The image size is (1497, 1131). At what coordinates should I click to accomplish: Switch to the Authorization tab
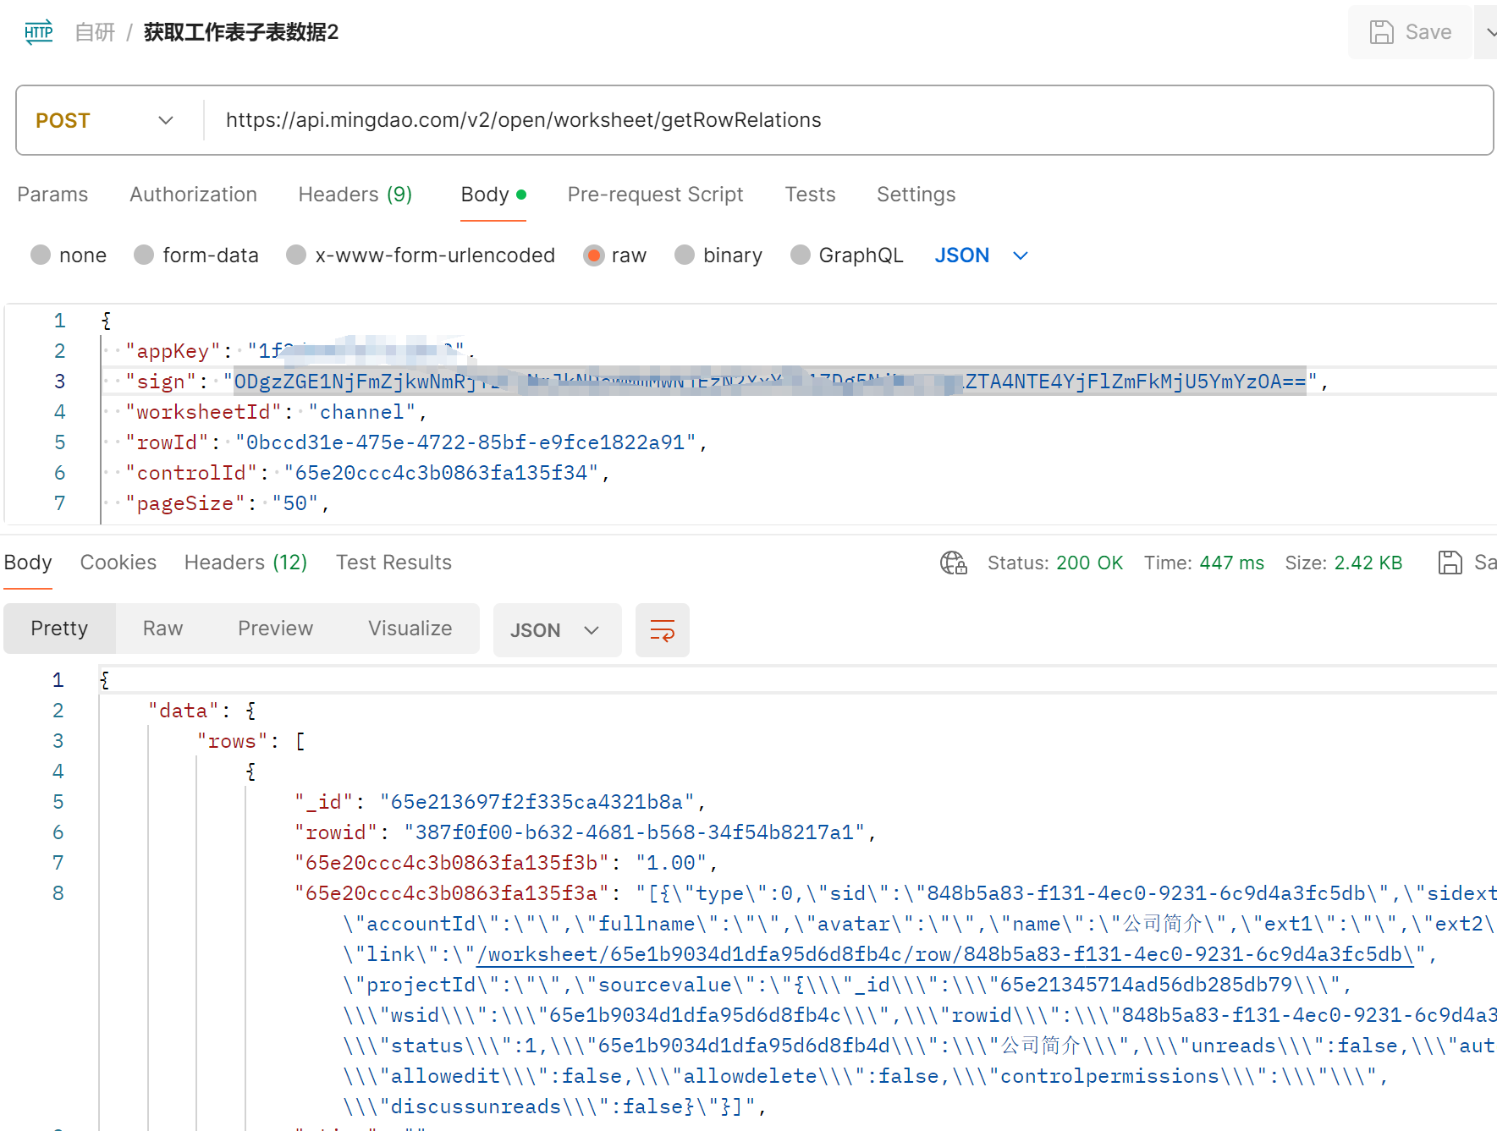193,195
